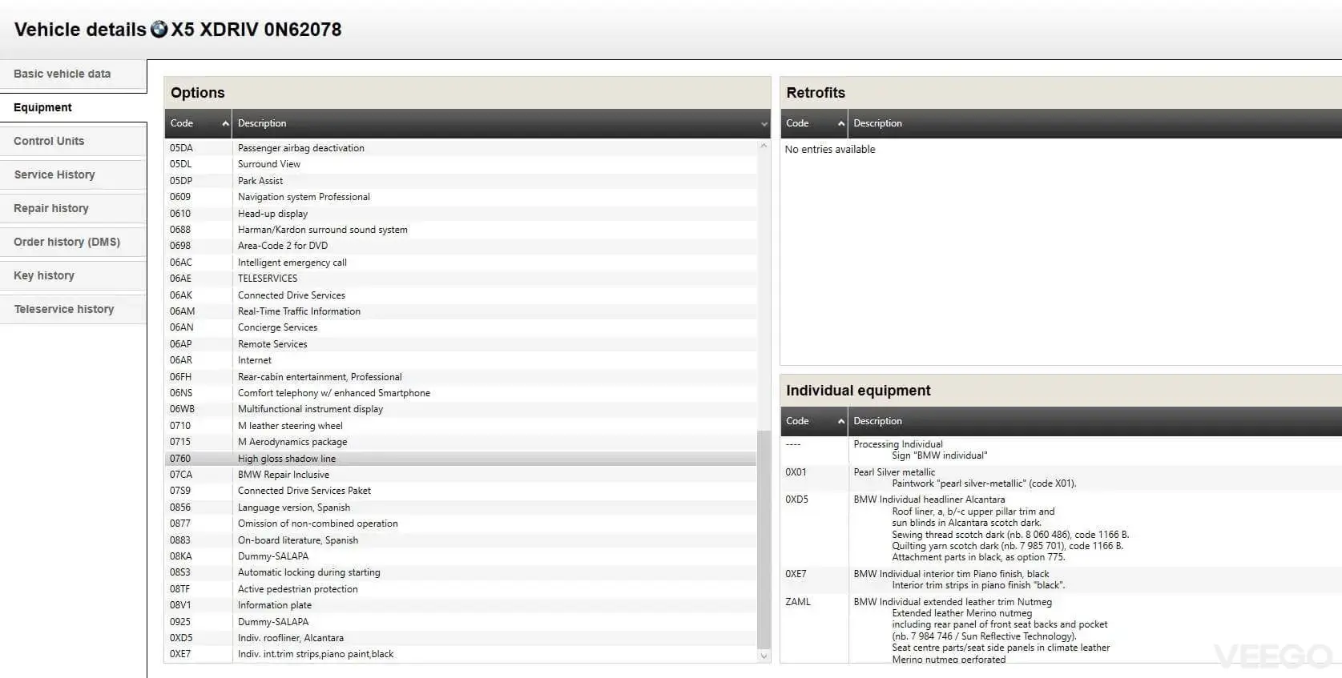Image resolution: width=1342 pixels, height=678 pixels.
Task: Select Comfort telephony w/ enhanced Smartphone row
Action: (461, 393)
